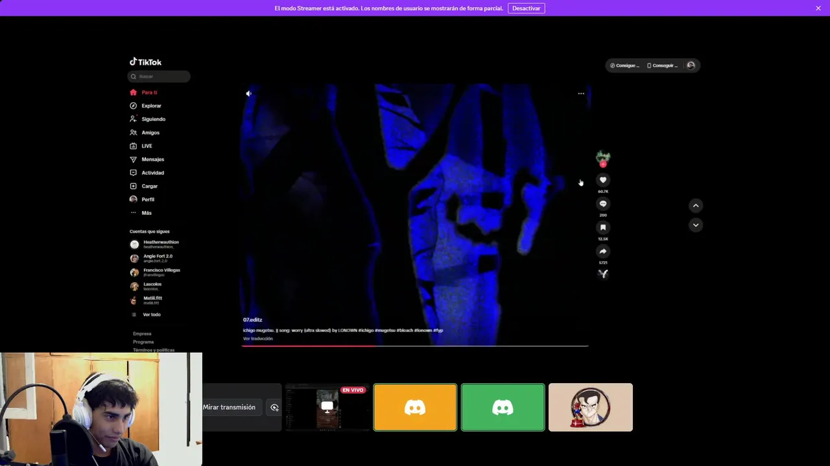Open Heatherwauthion followed account
Image resolution: width=830 pixels, height=466 pixels.
pyautogui.click(x=154, y=244)
